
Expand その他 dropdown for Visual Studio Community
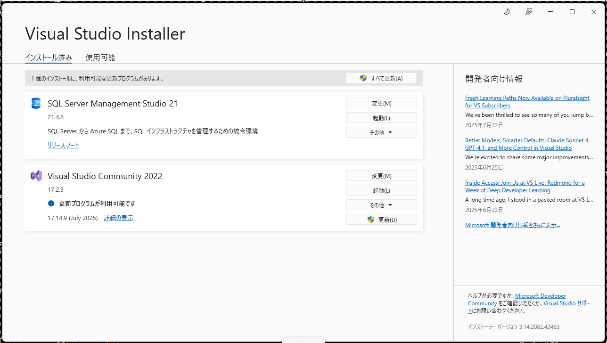pyautogui.click(x=382, y=205)
